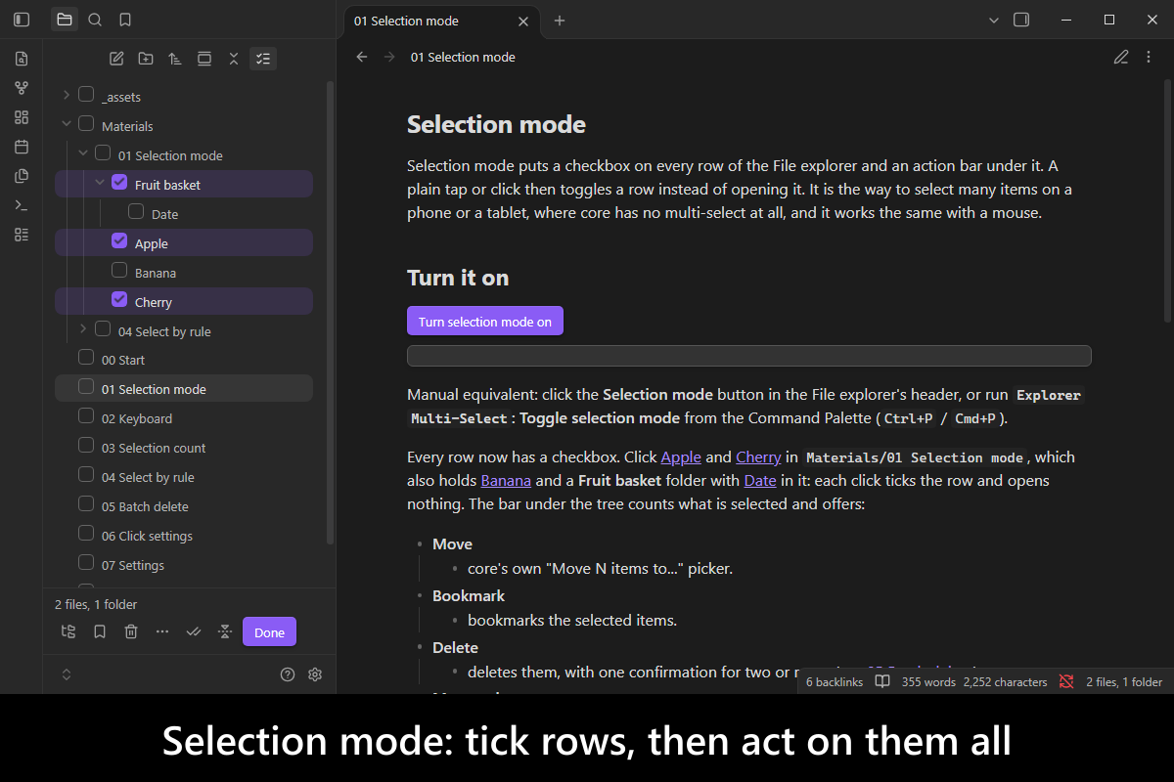Untick the Apple checkbox
The height and width of the screenshot is (782, 1174).
(x=119, y=241)
